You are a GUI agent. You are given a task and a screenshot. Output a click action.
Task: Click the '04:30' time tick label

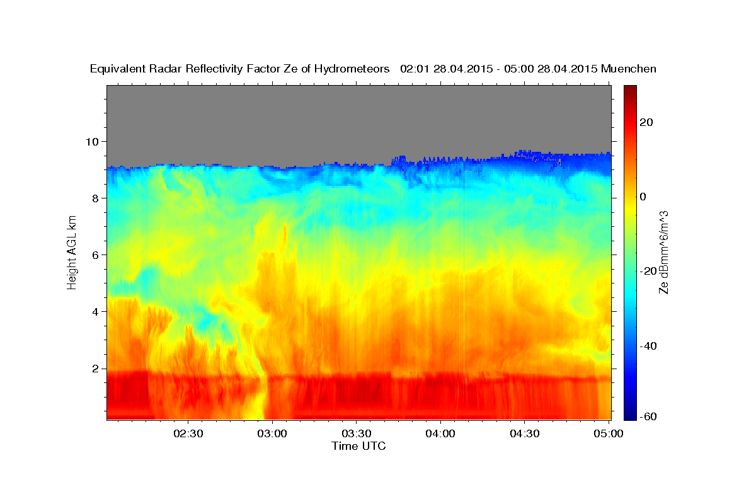pyautogui.click(x=525, y=433)
